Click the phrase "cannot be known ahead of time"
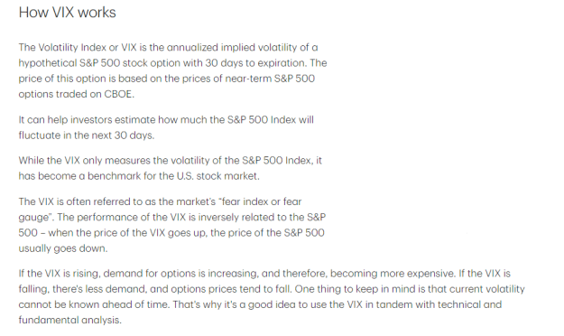 93,304
